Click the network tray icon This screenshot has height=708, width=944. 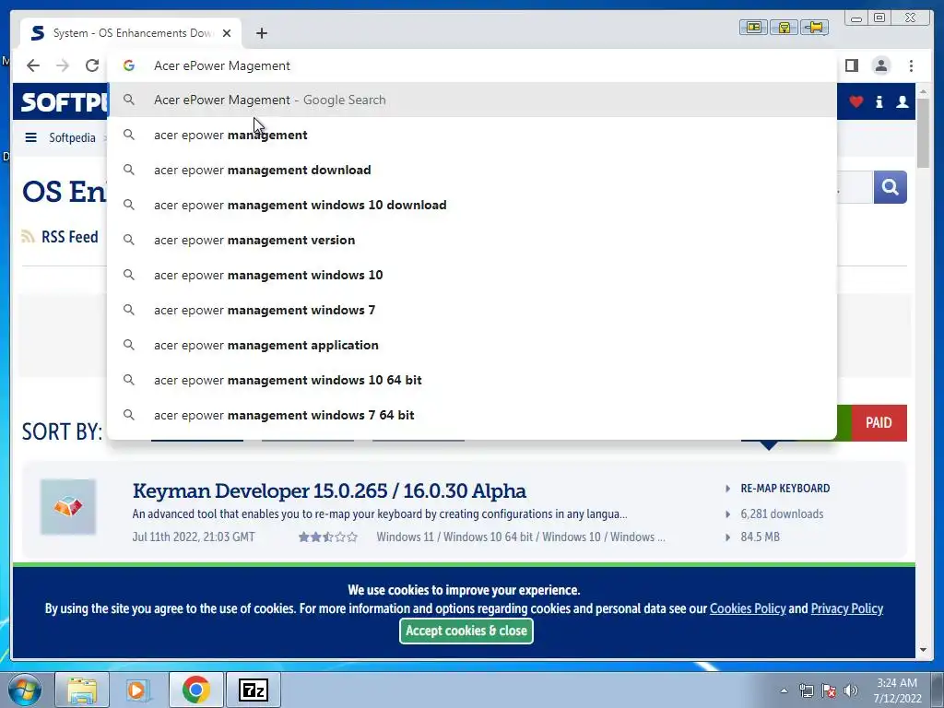[x=806, y=690]
